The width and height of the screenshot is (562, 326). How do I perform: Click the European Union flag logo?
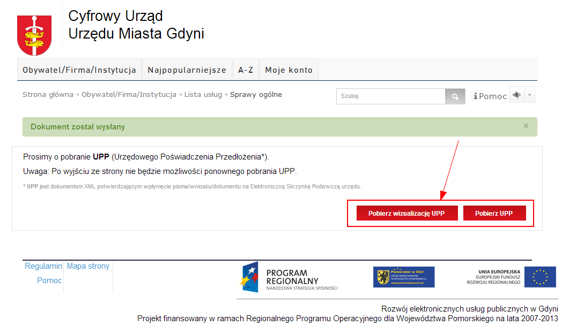[540, 277]
